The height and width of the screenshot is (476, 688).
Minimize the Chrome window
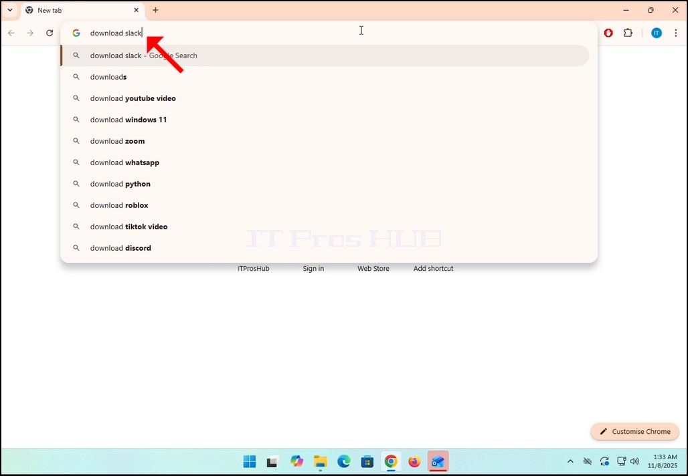coord(626,10)
